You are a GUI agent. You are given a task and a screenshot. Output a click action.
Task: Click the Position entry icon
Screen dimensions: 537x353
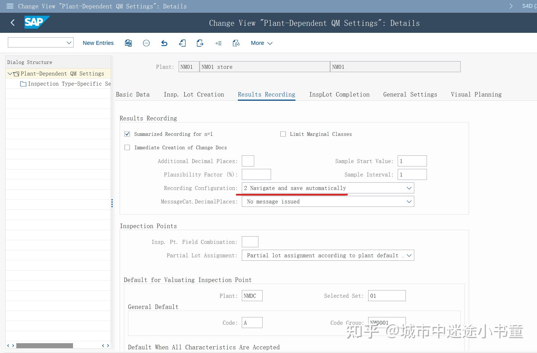coord(218,43)
